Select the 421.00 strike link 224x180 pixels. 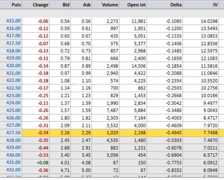(13, 73)
